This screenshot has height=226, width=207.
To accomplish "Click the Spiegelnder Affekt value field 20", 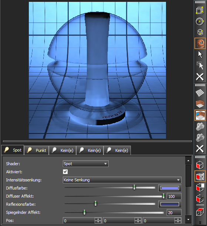I will pos(174,213).
